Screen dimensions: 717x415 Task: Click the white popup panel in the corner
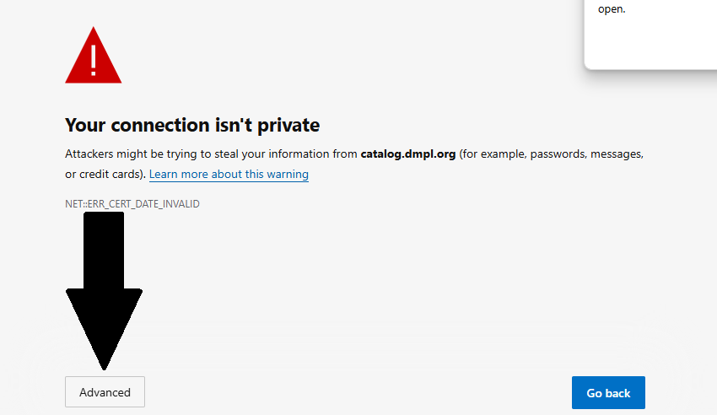tap(650, 38)
